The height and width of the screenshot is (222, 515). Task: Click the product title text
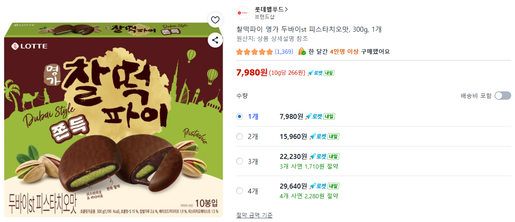point(309,29)
